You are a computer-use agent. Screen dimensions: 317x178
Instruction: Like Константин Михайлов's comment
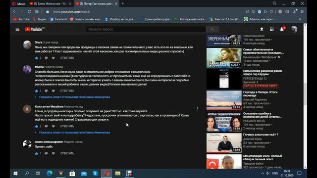click(x=36, y=126)
